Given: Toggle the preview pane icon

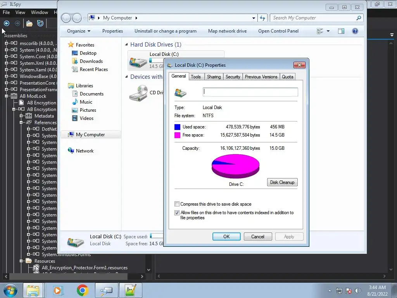Looking at the screenshot, I should tap(341, 31).
